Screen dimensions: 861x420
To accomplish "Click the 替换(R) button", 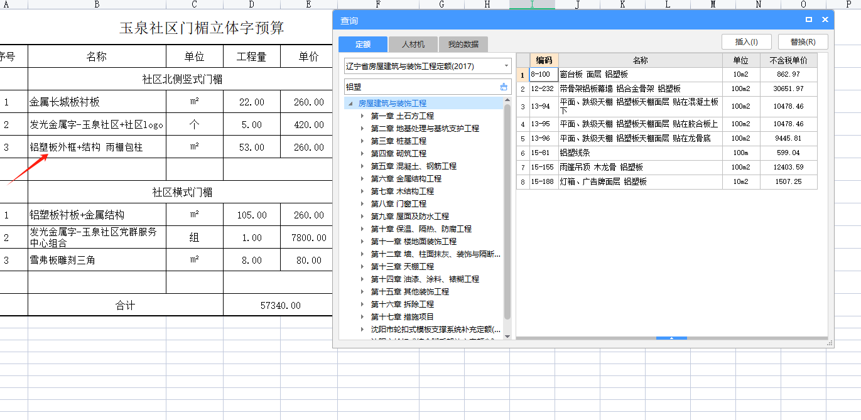I will 803,42.
